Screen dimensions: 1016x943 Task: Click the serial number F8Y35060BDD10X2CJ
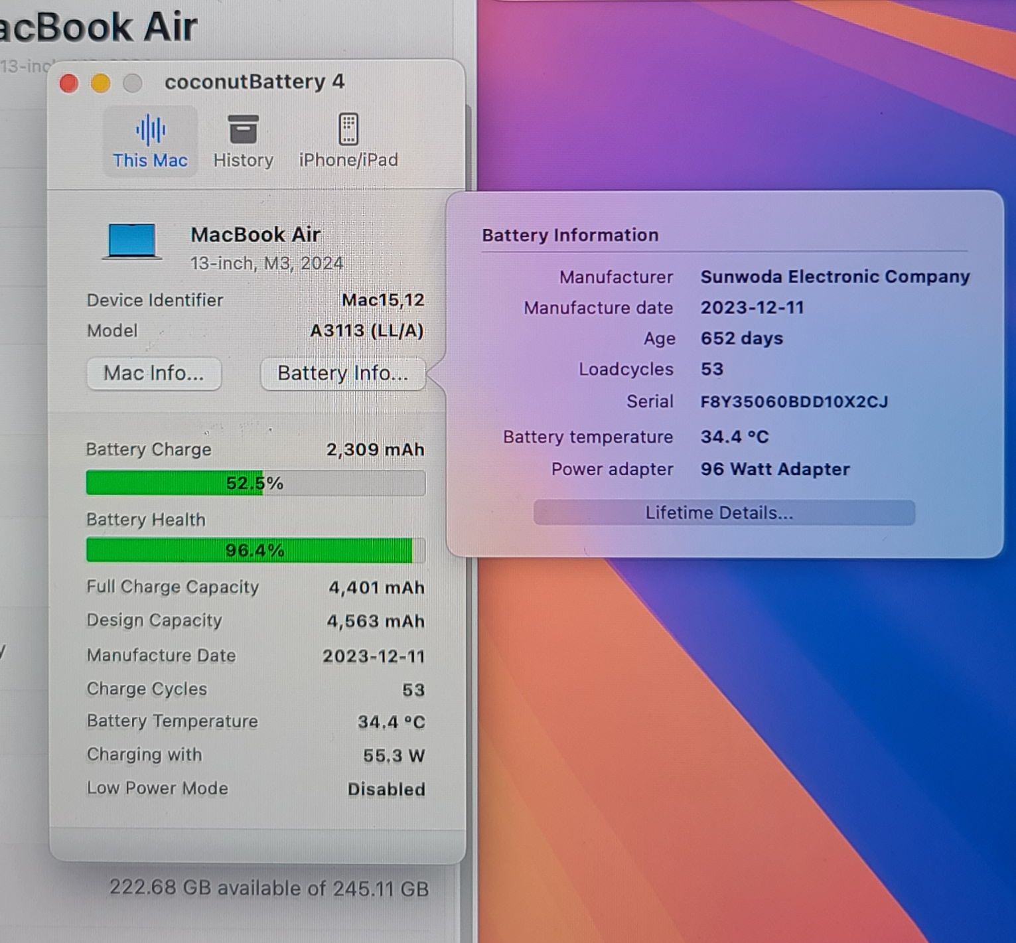click(794, 401)
